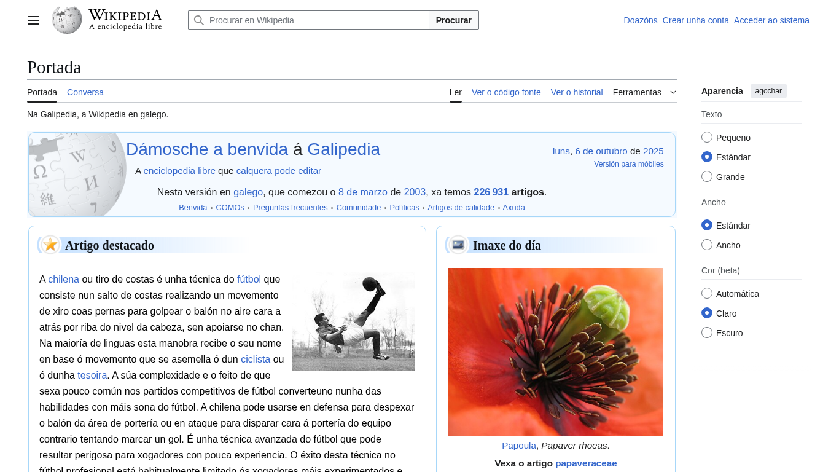The image size is (839, 472).
Task: Select Claro color mode
Action: [x=707, y=313]
